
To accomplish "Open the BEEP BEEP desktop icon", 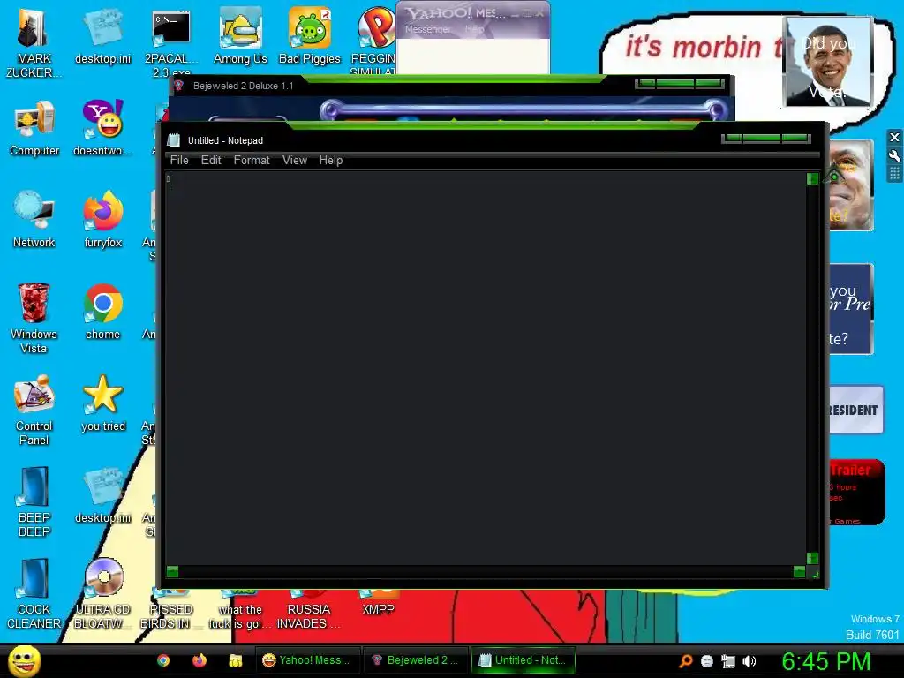I will pos(34,502).
